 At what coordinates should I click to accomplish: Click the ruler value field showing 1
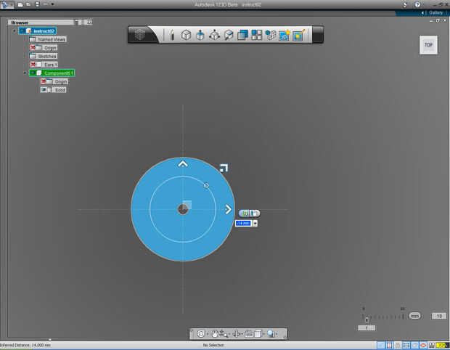tap(367, 328)
